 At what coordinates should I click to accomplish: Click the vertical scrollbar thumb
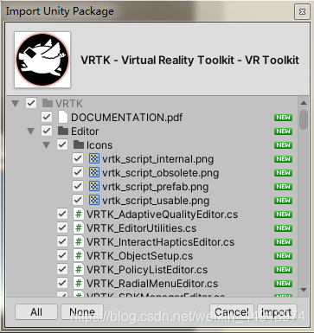click(x=304, y=119)
